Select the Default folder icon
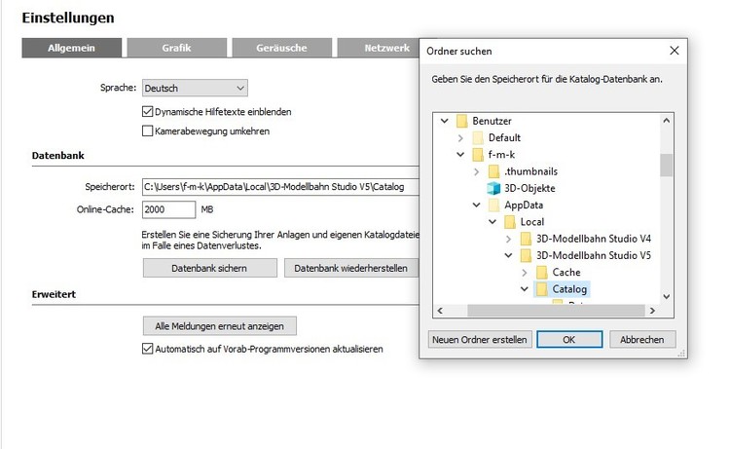730x449 pixels. tap(477, 138)
